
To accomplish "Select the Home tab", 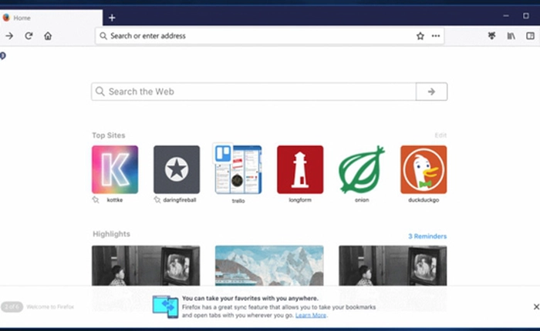I will click(51, 18).
